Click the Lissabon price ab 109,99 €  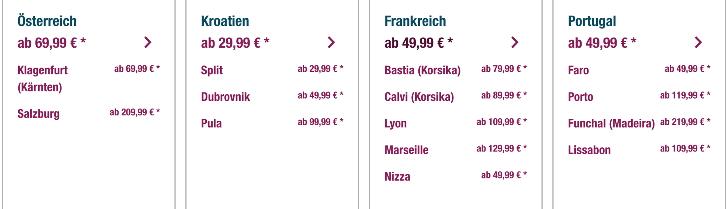click(x=685, y=149)
